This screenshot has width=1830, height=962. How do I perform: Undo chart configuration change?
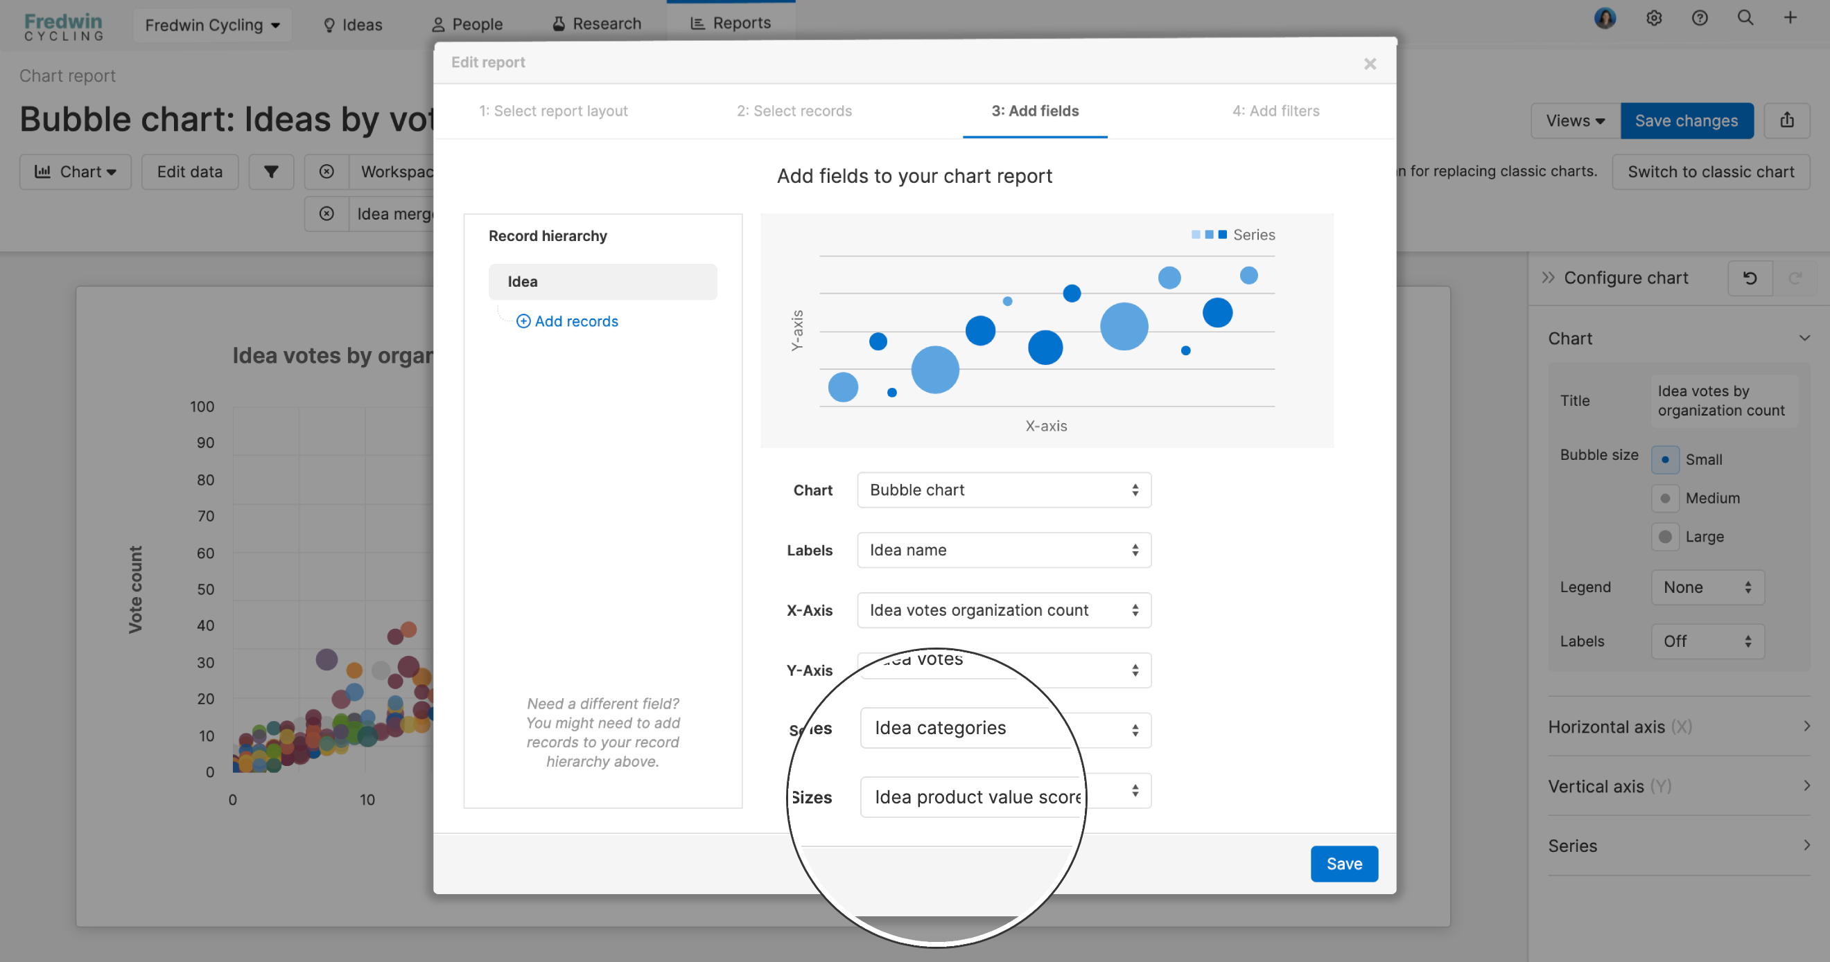pyautogui.click(x=1750, y=278)
